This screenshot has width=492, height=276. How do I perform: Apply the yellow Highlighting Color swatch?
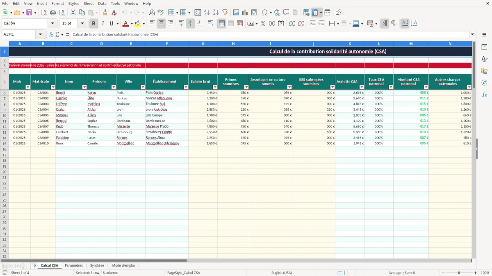pyautogui.click(x=138, y=24)
